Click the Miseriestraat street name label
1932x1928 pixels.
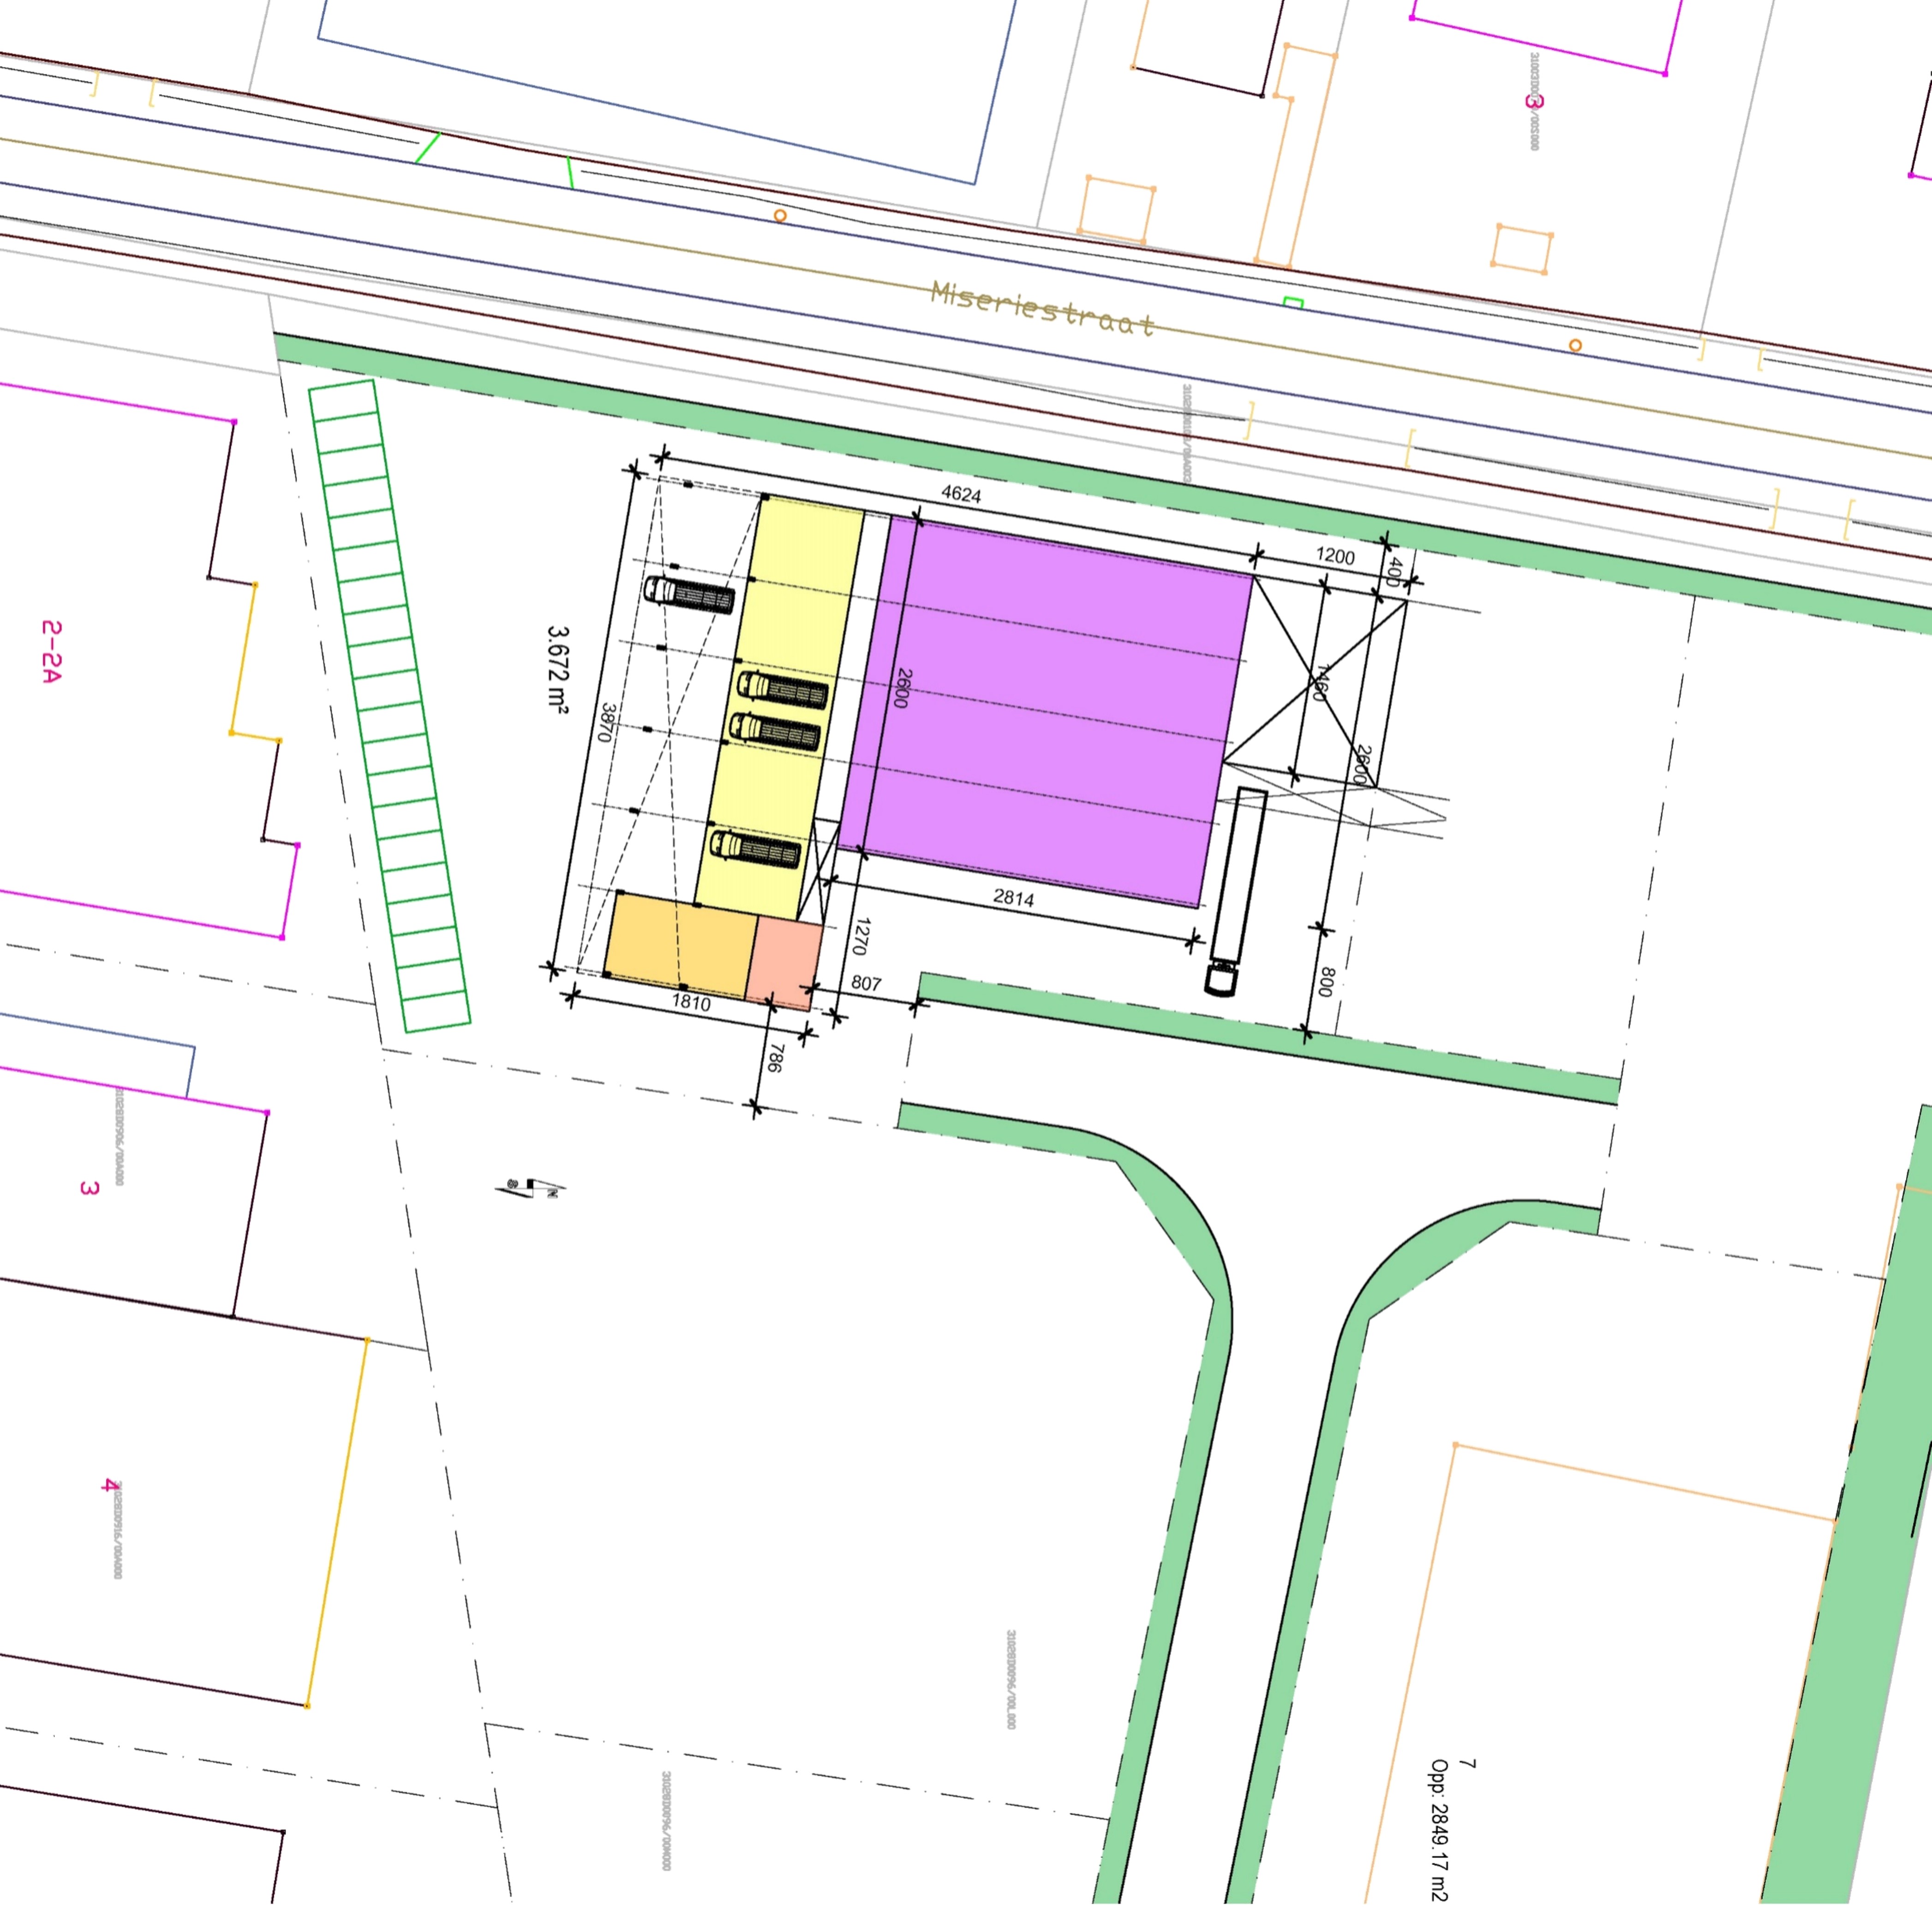pyautogui.click(x=1042, y=309)
